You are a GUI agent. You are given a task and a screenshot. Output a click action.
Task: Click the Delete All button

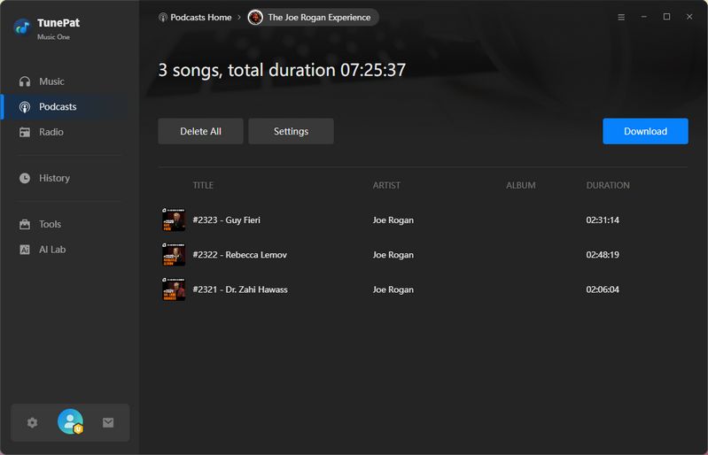click(x=200, y=131)
